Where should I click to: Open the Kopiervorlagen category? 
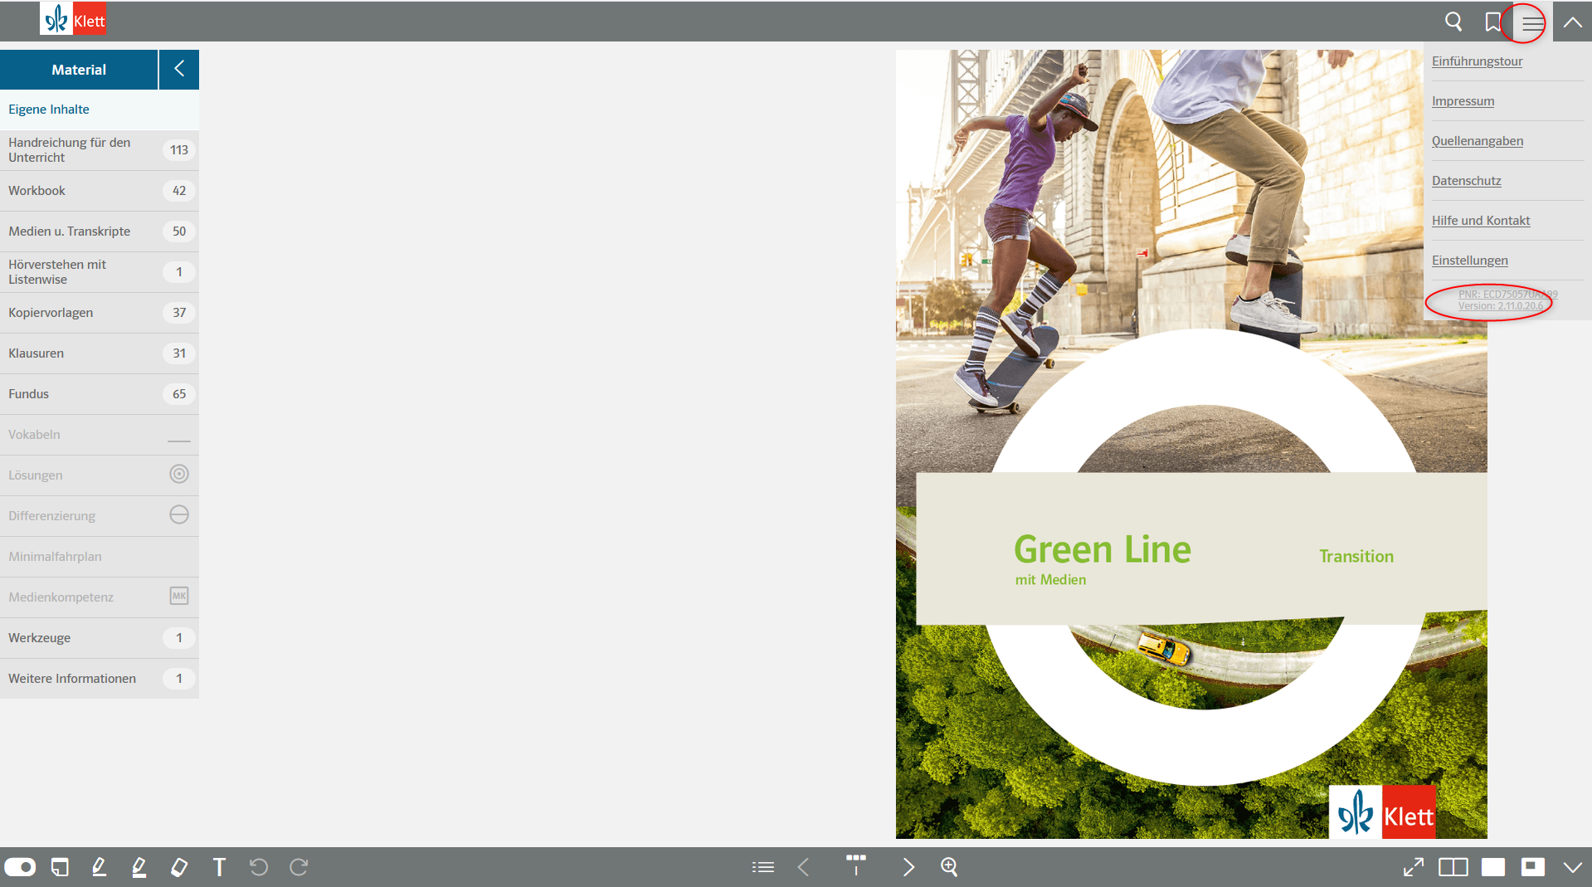pyautogui.click(x=100, y=313)
